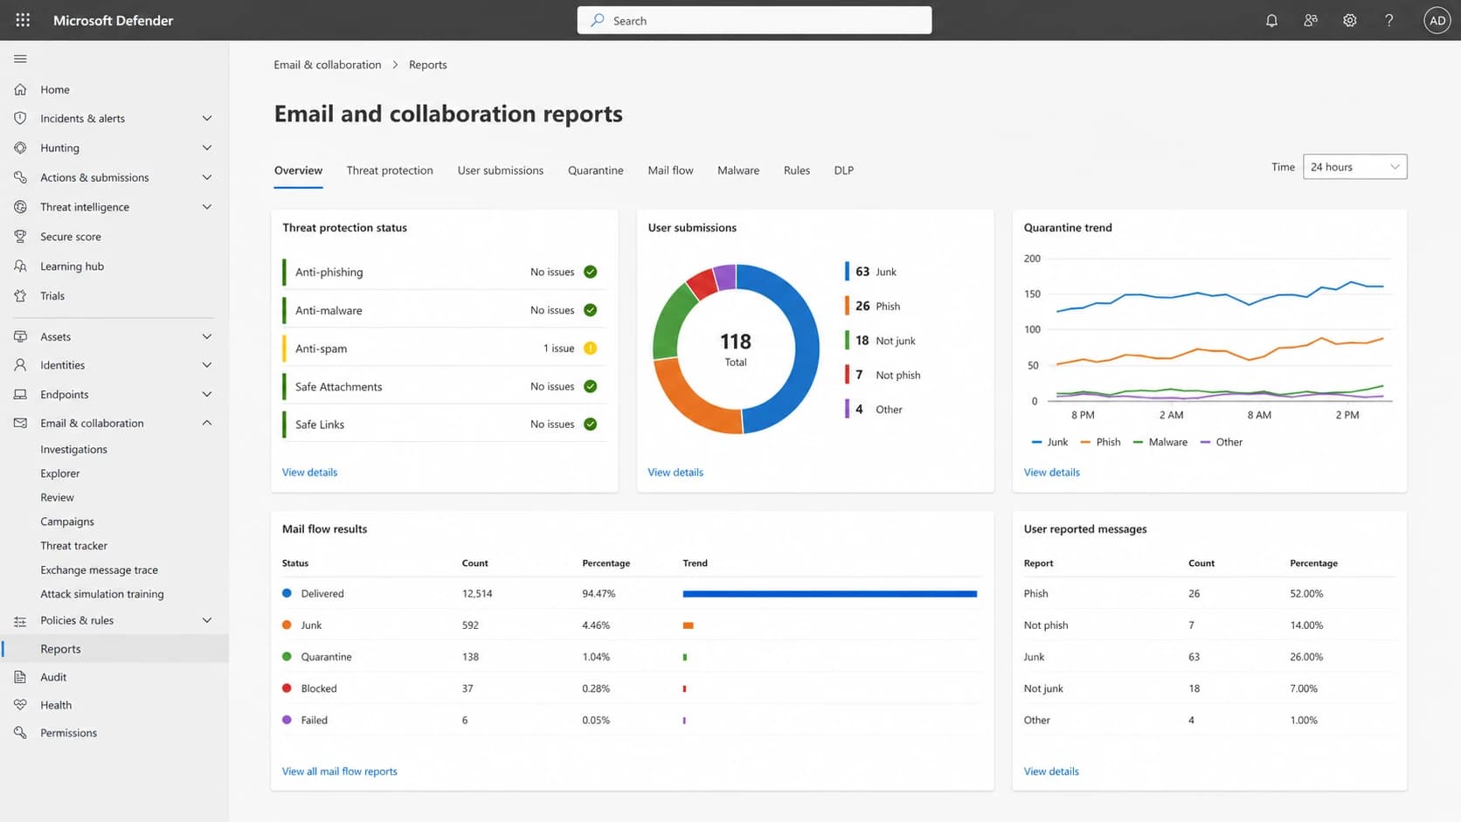Viewport: 1461px width, 822px height.
Task: Open the settings gear
Action: (1350, 20)
